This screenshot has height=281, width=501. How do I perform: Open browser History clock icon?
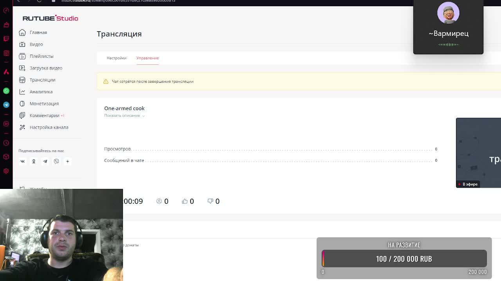click(x=6, y=143)
